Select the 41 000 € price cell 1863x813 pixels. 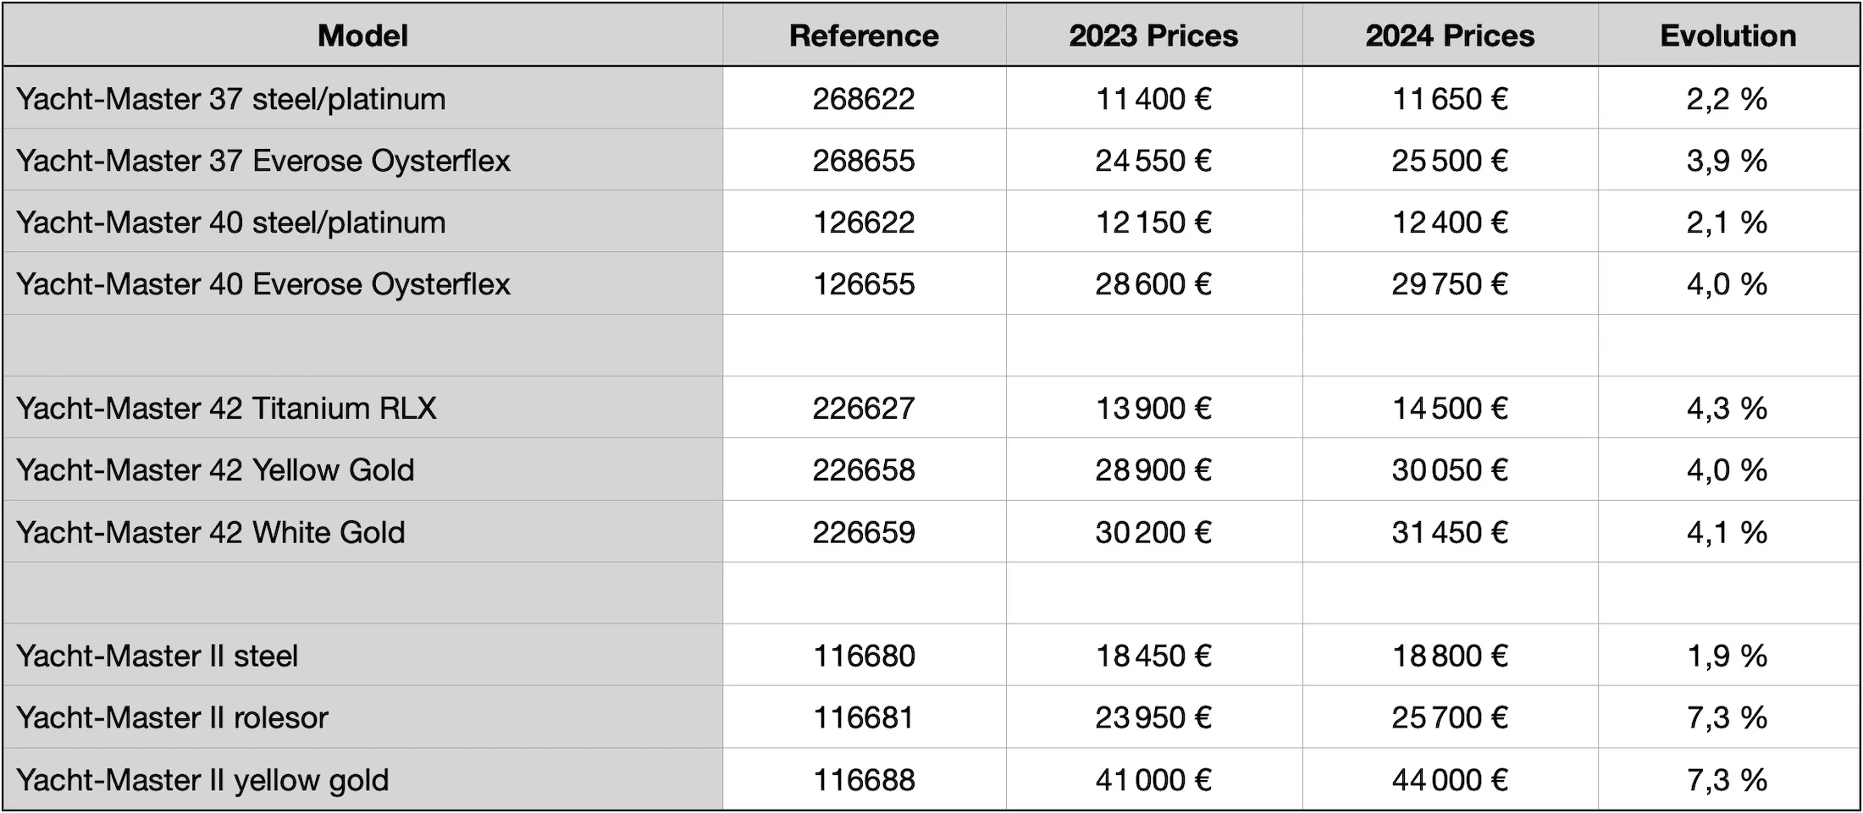tap(1153, 780)
